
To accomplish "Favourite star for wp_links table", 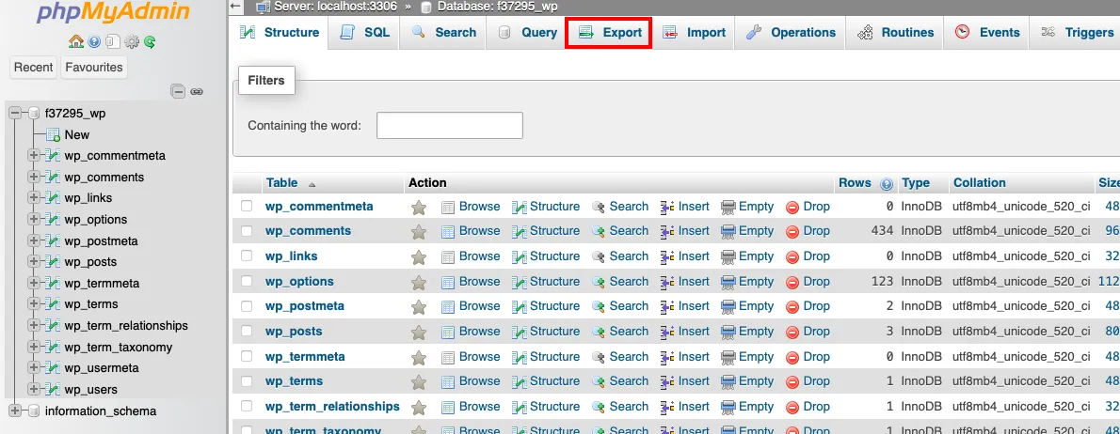I will pos(419,256).
